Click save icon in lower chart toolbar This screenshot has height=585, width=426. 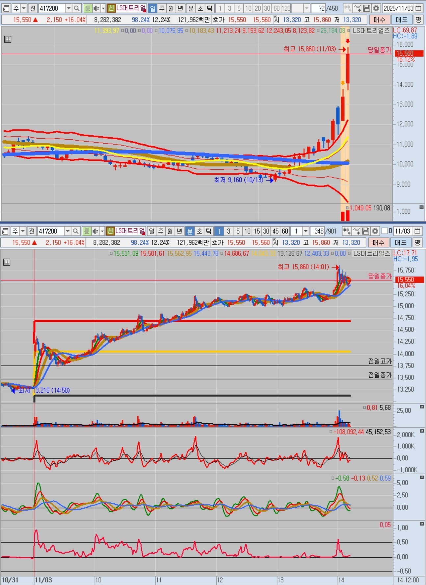tap(365, 231)
